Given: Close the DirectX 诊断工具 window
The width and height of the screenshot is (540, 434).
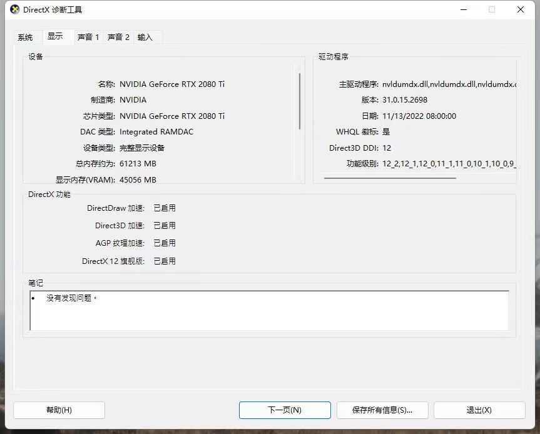Looking at the screenshot, I should (521, 9).
